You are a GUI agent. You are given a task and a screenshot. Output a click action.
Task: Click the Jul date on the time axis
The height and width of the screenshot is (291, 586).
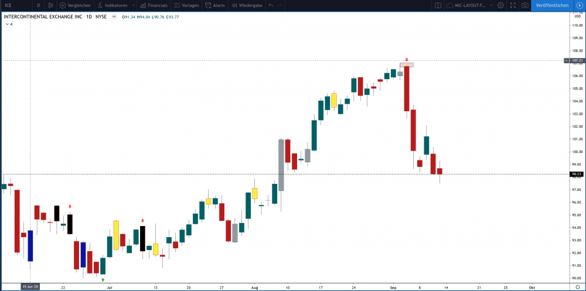pos(110,287)
